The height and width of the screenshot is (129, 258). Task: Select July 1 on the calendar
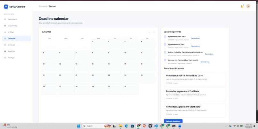(98, 45)
